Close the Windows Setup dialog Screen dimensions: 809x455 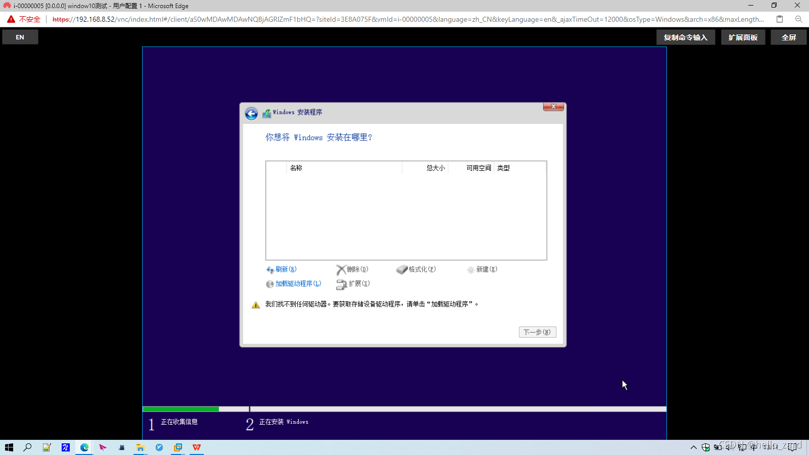tap(554, 107)
